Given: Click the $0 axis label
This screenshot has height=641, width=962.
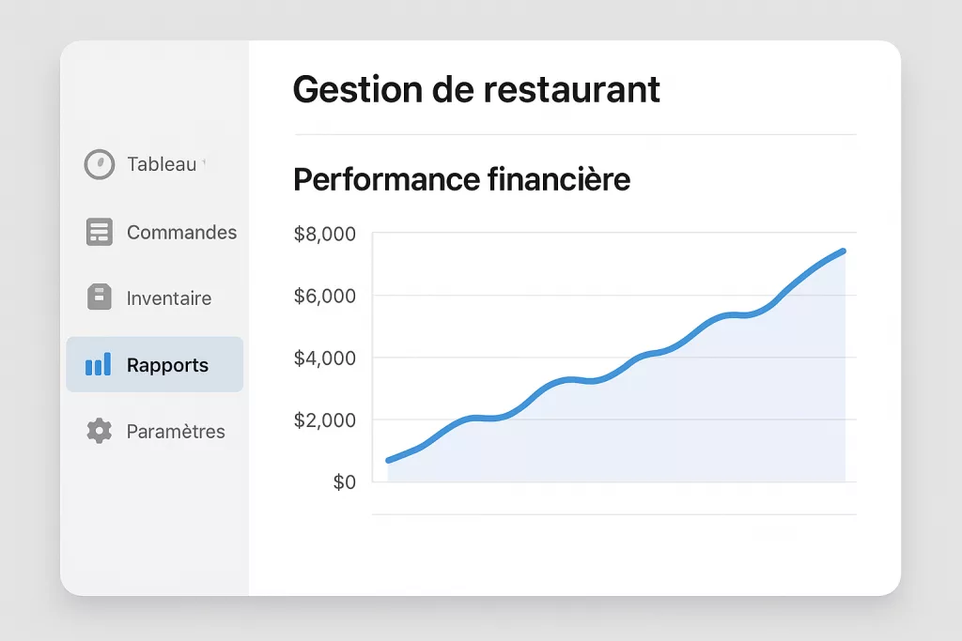Looking at the screenshot, I should (x=345, y=482).
